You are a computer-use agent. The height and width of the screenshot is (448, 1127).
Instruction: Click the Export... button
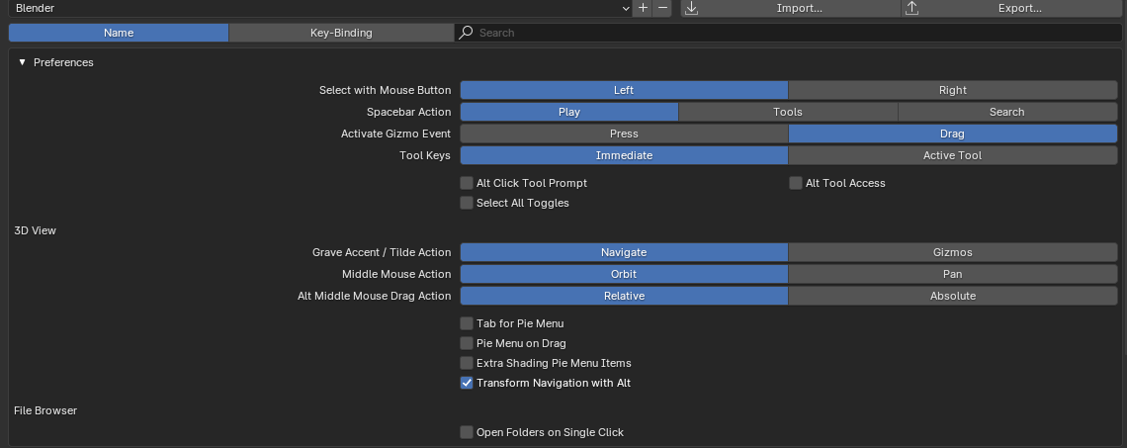click(x=1011, y=8)
